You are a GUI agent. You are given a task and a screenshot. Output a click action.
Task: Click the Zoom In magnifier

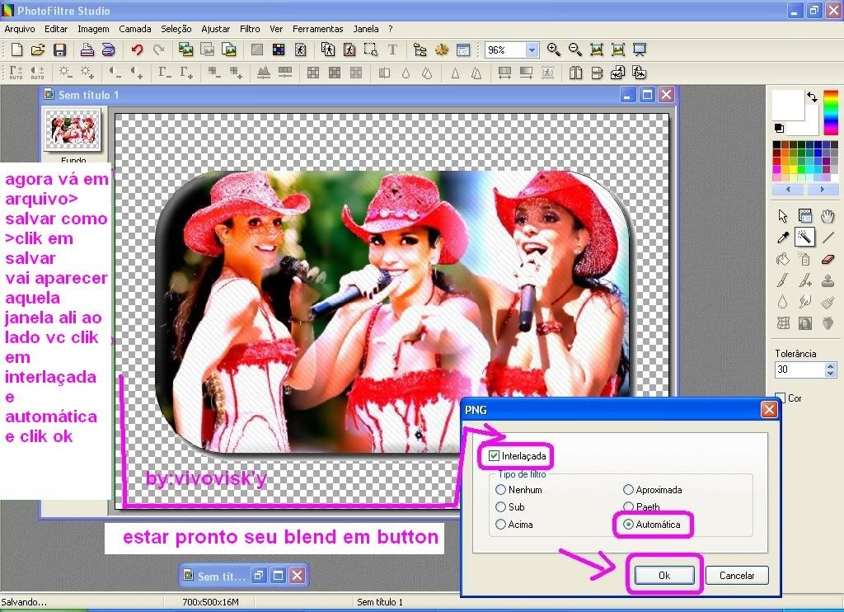[554, 50]
